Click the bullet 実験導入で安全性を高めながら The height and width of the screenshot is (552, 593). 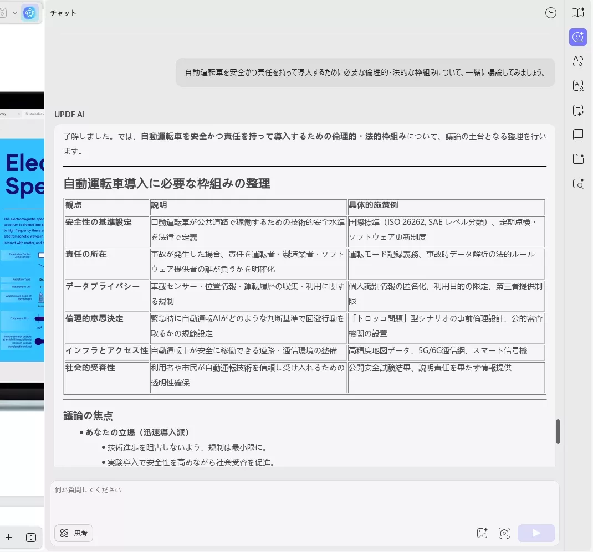pyautogui.click(x=191, y=462)
